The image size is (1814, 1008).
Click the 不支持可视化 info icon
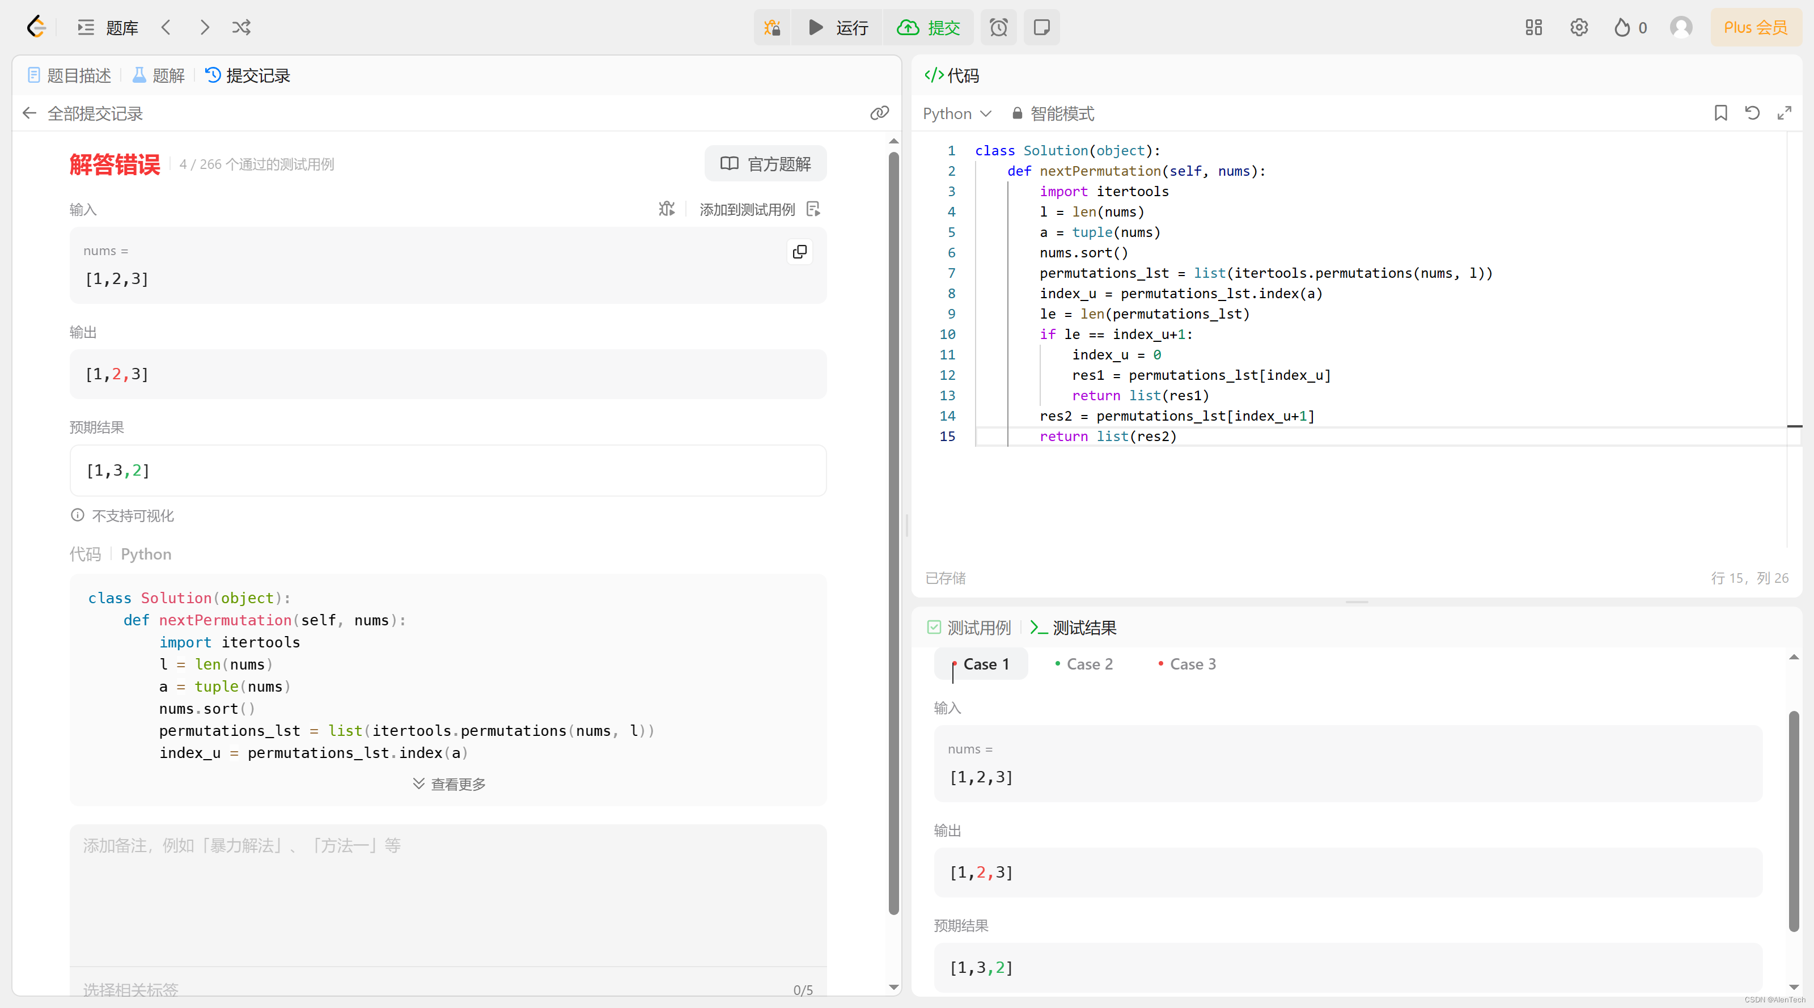pos(78,515)
